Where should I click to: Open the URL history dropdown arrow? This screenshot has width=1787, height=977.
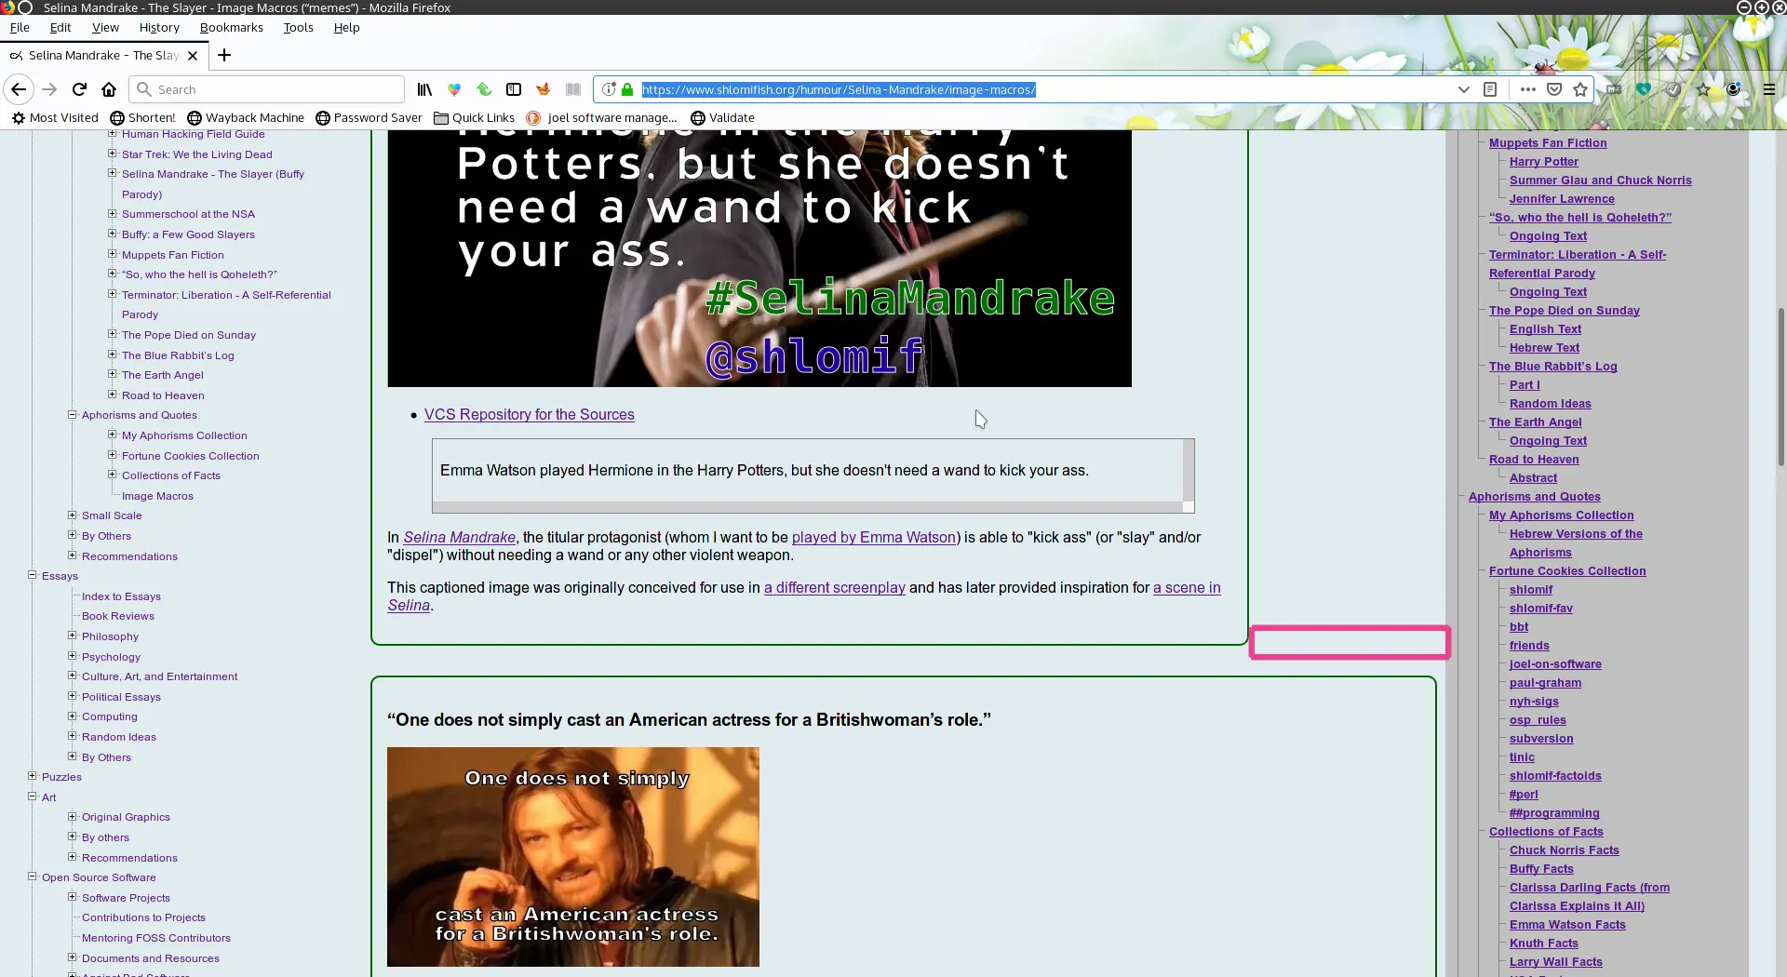(1464, 89)
